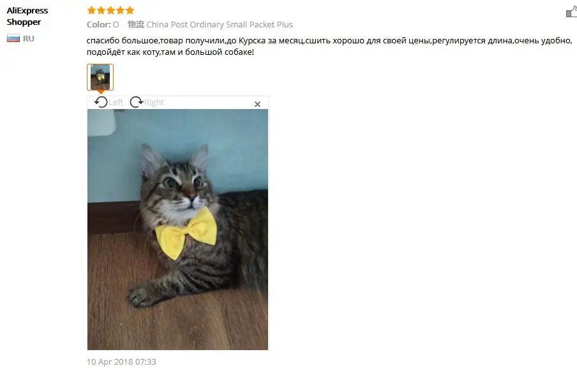Click the "Color: O" variant label
Viewport: 577px width, 373px height.
click(103, 25)
